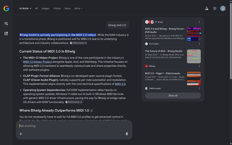Open options menu beside 17 sites
232x145 pixels.
click(x=199, y=22)
